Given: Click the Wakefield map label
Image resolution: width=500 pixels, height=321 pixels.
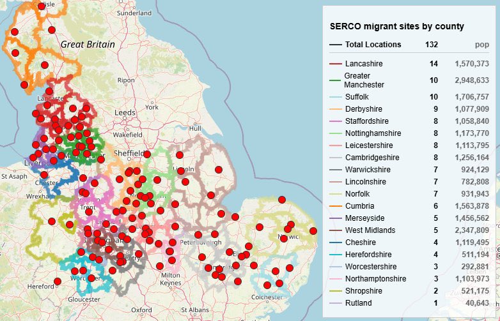Looking at the screenshot, I should click(127, 135).
